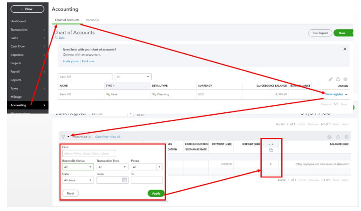Open Reports in the sidebar
Screen dimensions: 361x211
(16, 80)
